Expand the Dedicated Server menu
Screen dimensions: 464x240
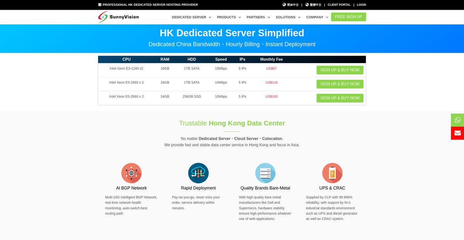pos(191,17)
